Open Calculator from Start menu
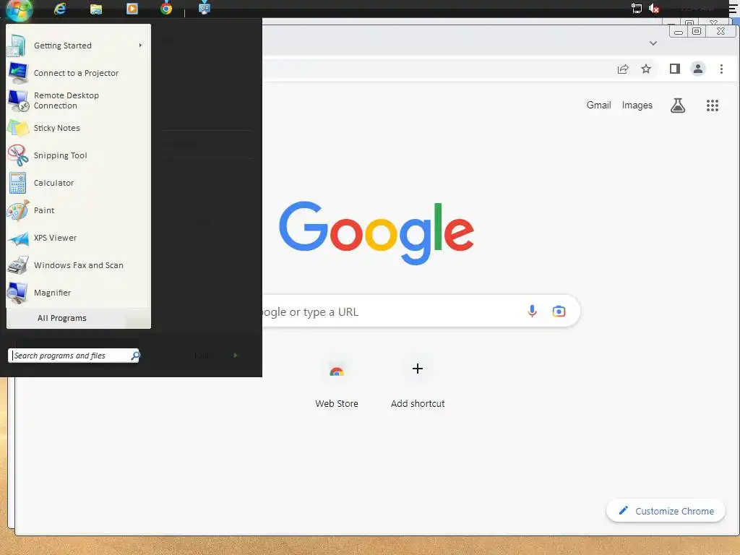 click(x=78, y=183)
